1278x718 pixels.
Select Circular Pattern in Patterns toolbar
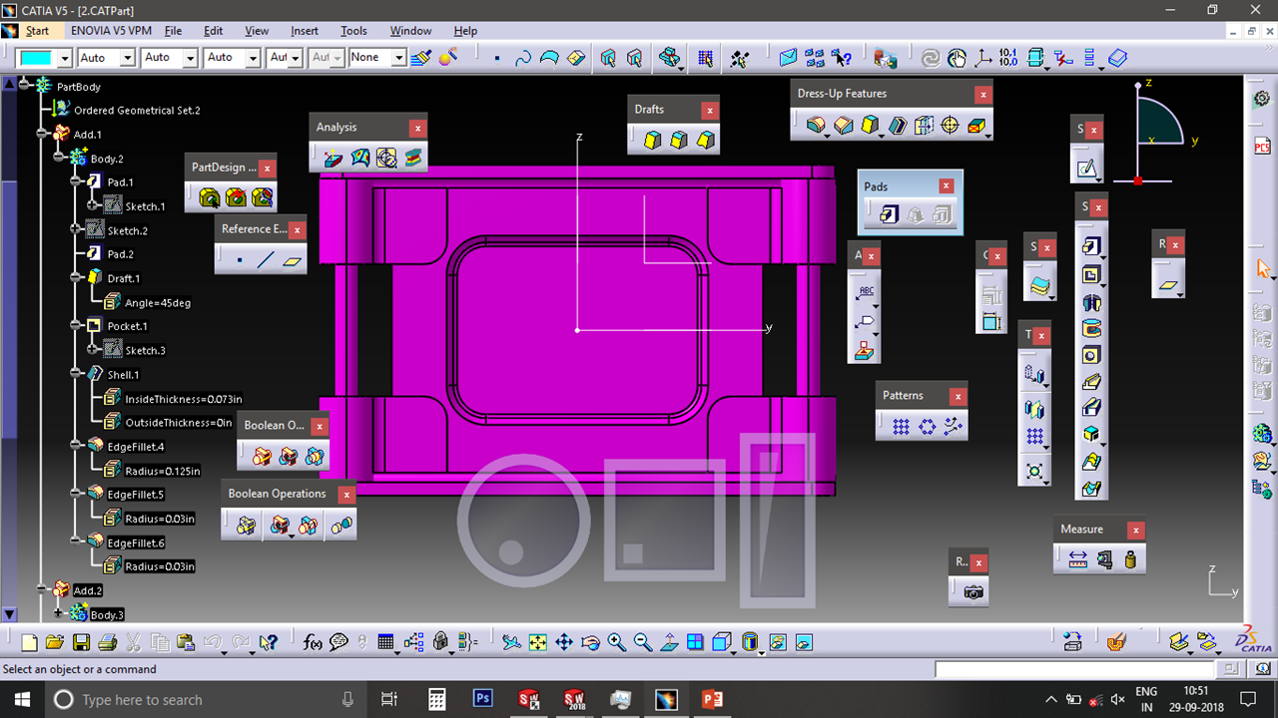click(927, 427)
